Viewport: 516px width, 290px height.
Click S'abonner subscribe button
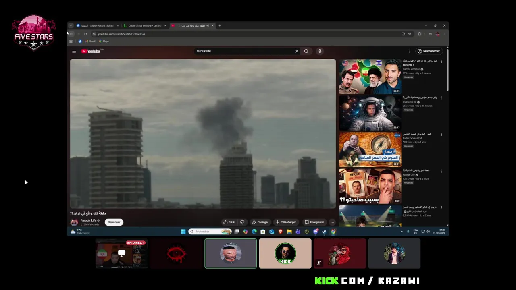[114, 222]
